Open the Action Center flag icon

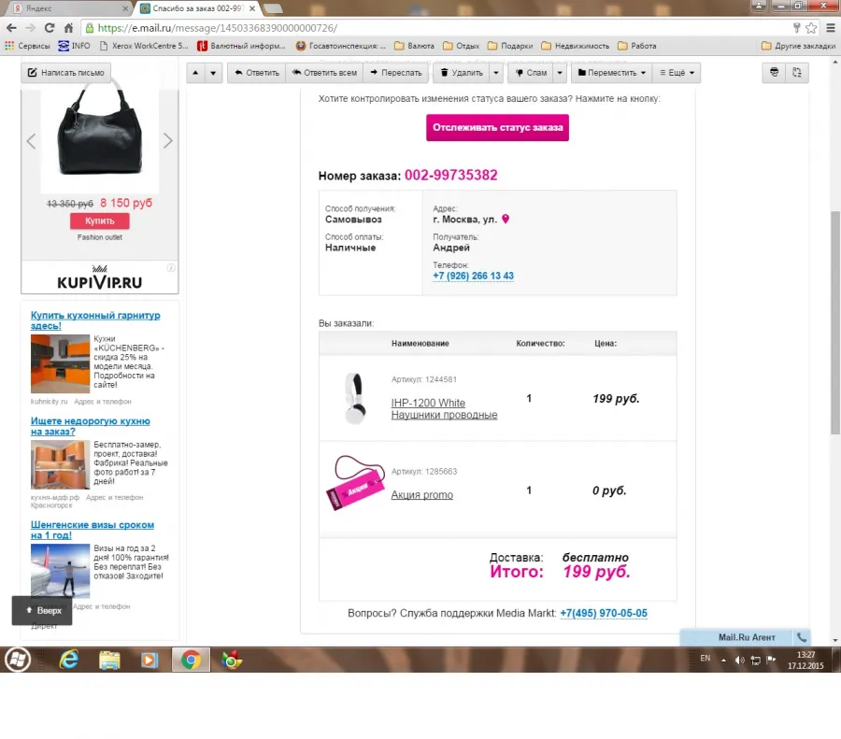coord(771,659)
